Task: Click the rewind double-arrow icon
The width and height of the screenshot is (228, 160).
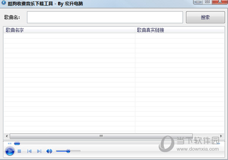Action: 9,144
